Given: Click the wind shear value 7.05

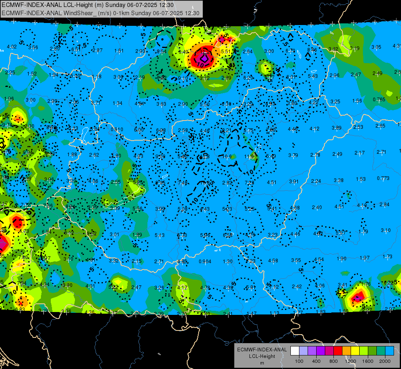Looking at the screenshot, I should 74,102.
